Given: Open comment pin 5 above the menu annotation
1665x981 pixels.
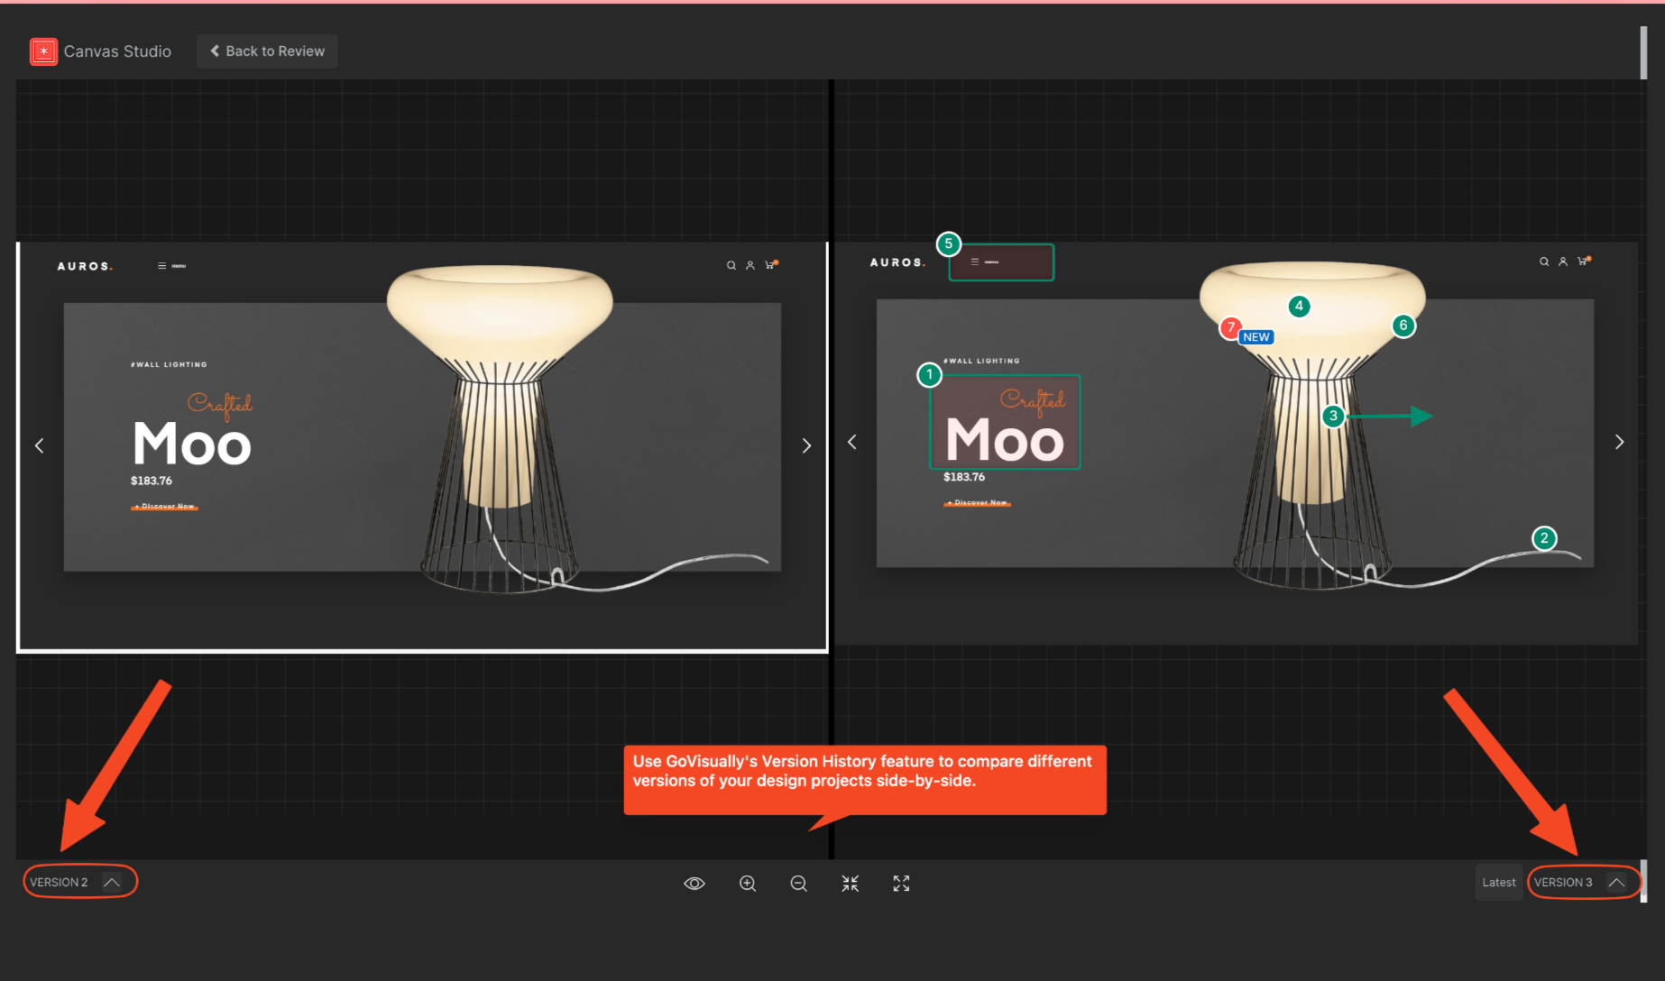Looking at the screenshot, I should (x=949, y=243).
